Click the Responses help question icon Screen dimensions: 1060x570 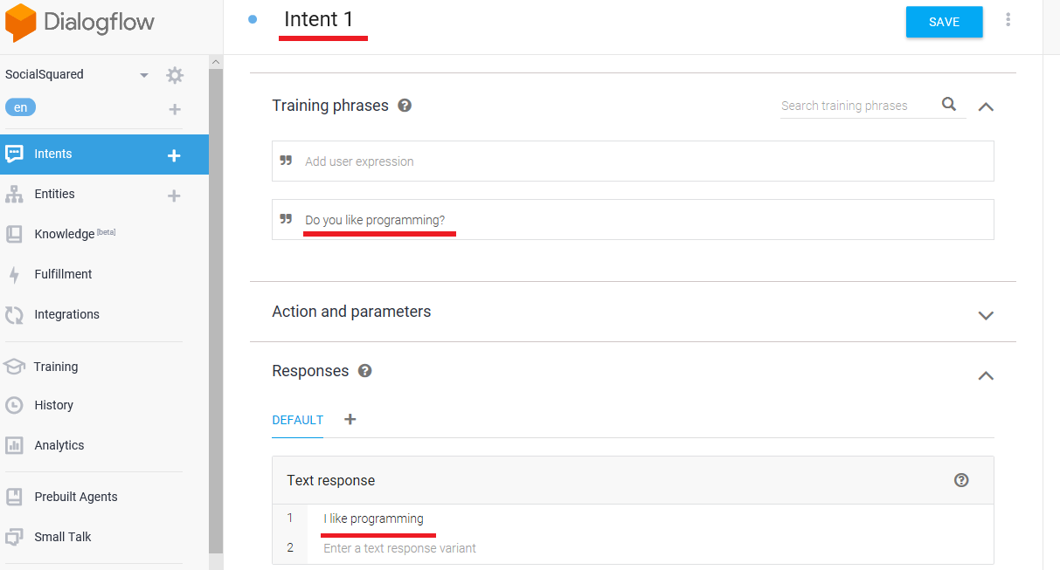[365, 371]
